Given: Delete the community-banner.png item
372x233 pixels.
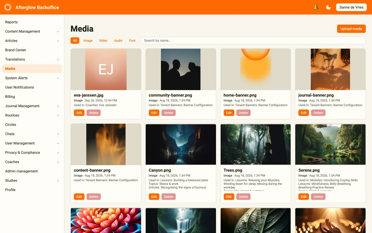Looking at the screenshot, I should (x=168, y=113).
